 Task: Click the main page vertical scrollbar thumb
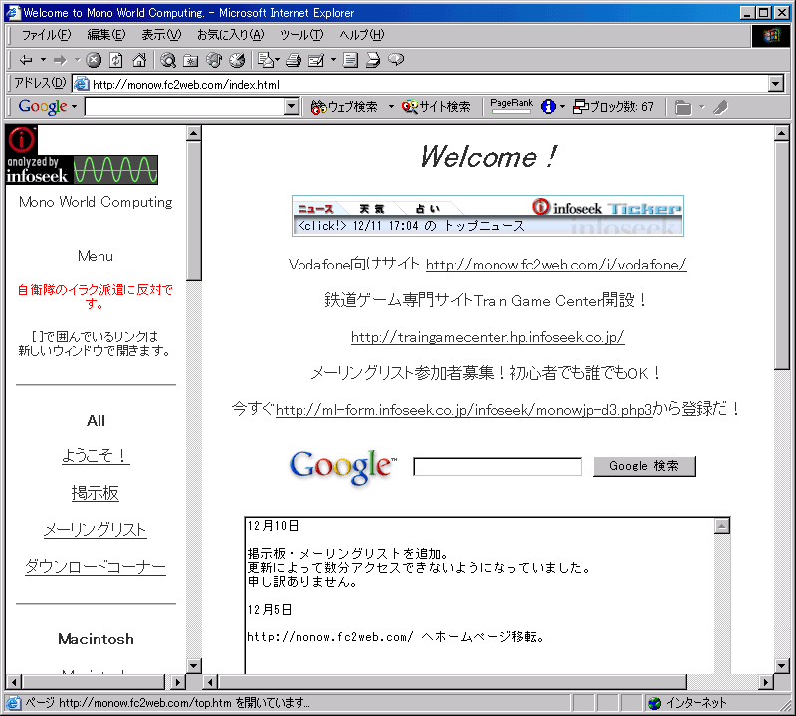click(x=782, y=256)
